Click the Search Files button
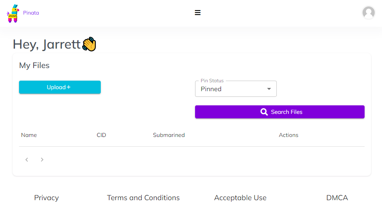382x218 pixels. click(280, 112)
